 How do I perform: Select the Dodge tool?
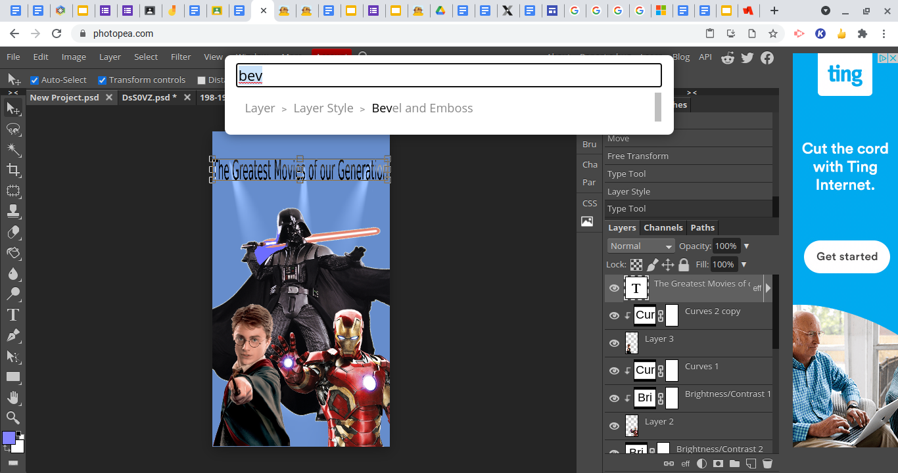[13, 294]
